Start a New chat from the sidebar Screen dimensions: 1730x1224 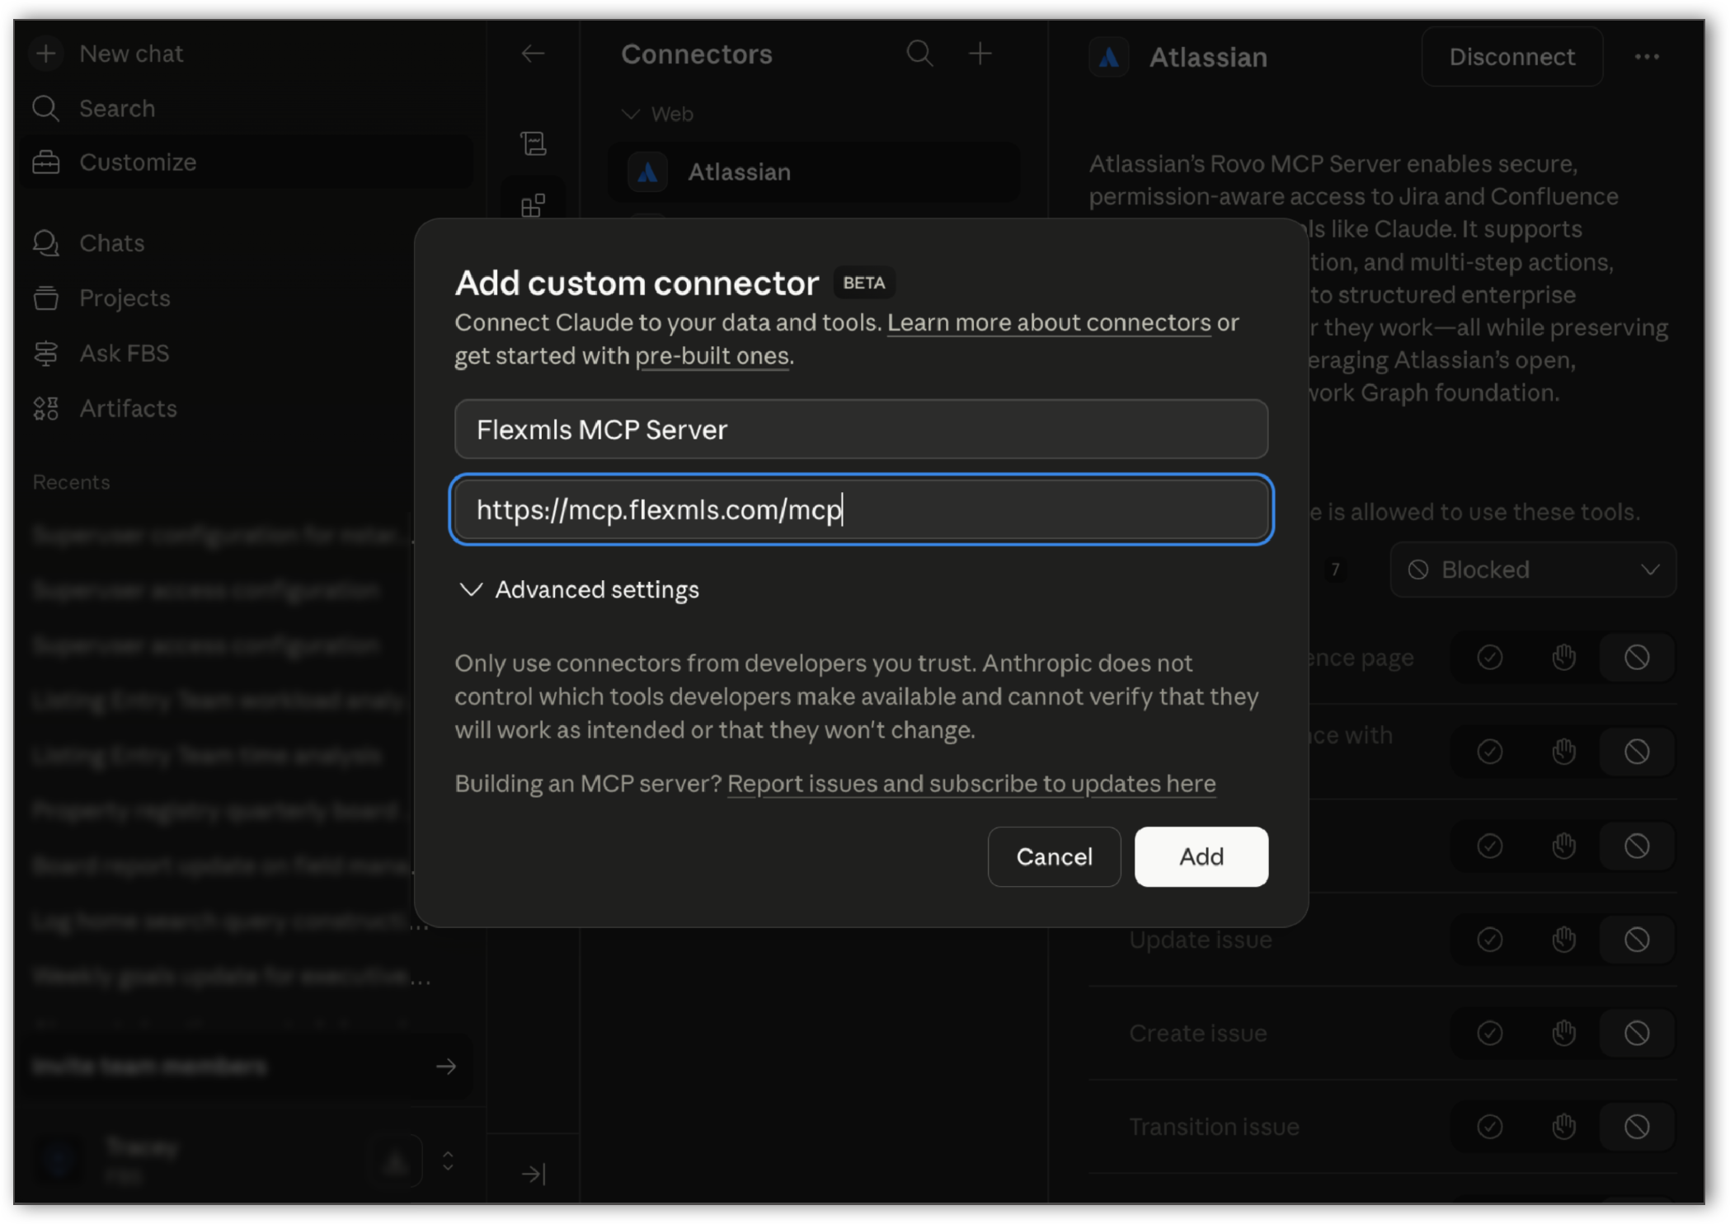click(130, 53)
